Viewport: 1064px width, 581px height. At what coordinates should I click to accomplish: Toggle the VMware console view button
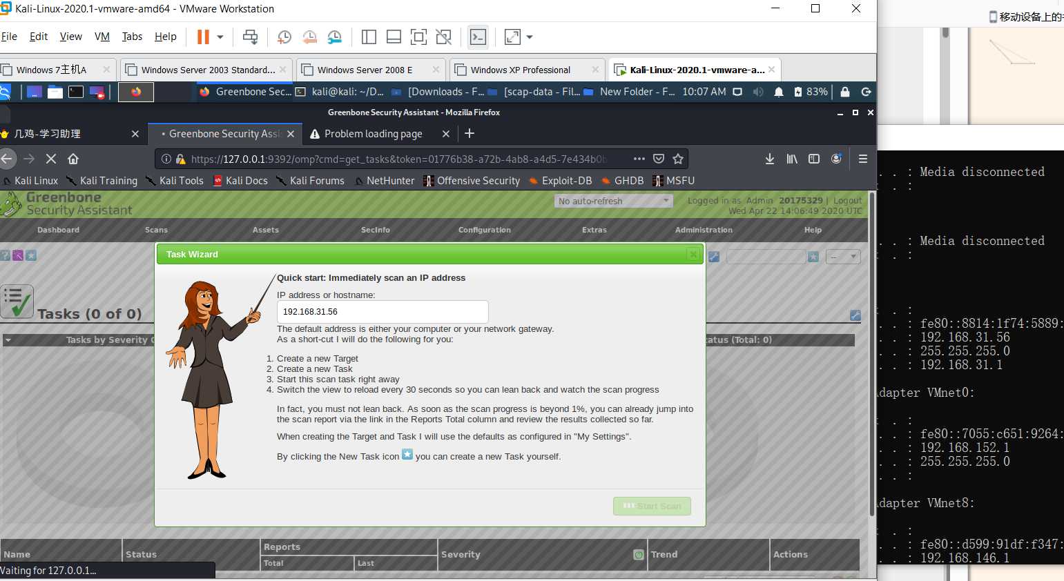(x=478, y=37)
